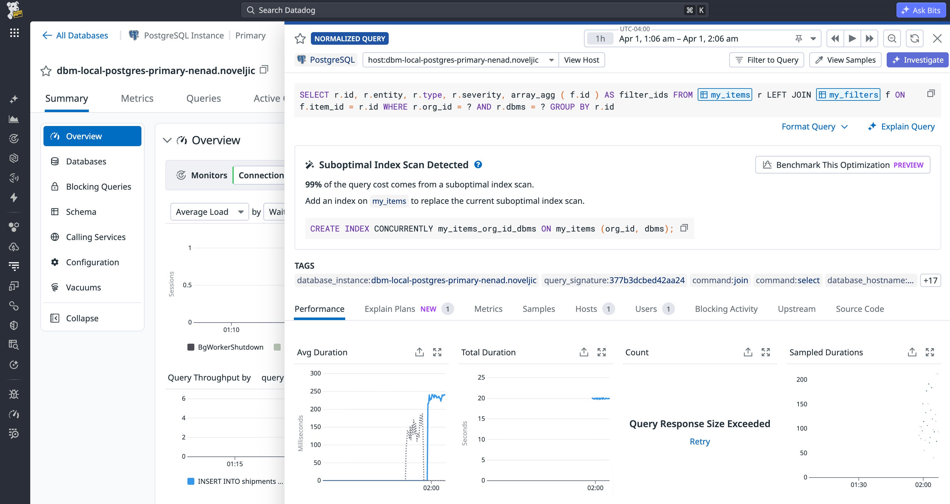The image size is (950, 504).
Task: Switch to the Explain Plans tab
Action: 389,309
